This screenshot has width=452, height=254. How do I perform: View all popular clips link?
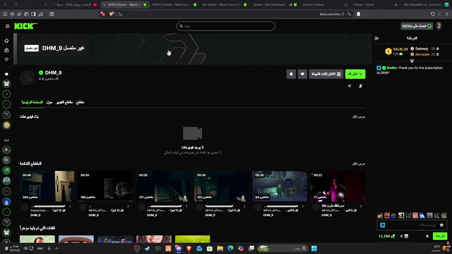[x=359, y=164]
